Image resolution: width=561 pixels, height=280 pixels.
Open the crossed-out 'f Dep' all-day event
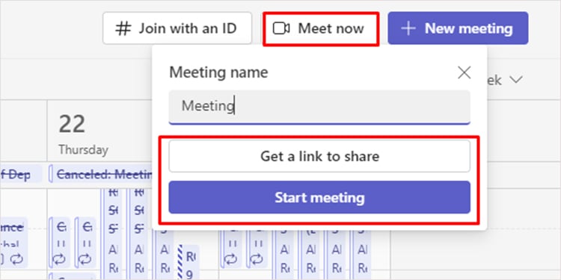point(21,174)
